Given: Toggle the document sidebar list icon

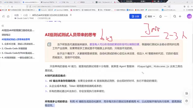Looking at the screenshot, I should click(x=3, y=16).
